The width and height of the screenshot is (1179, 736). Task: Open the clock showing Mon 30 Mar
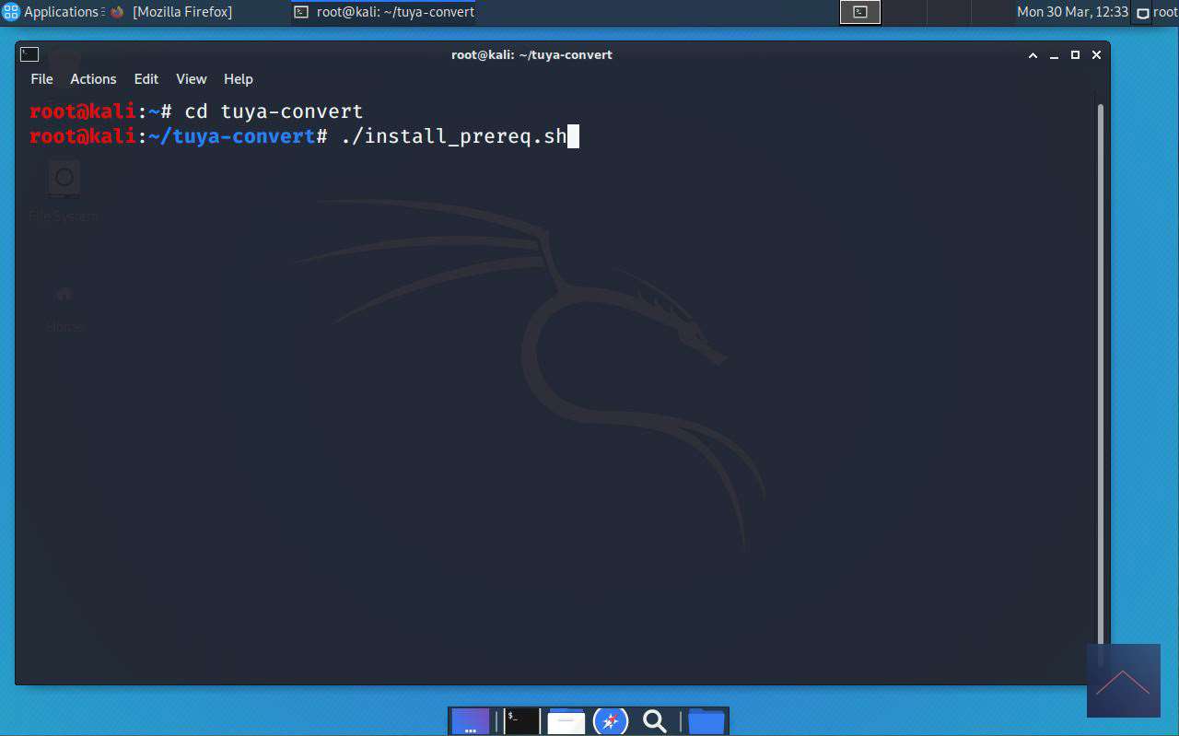1072,12
